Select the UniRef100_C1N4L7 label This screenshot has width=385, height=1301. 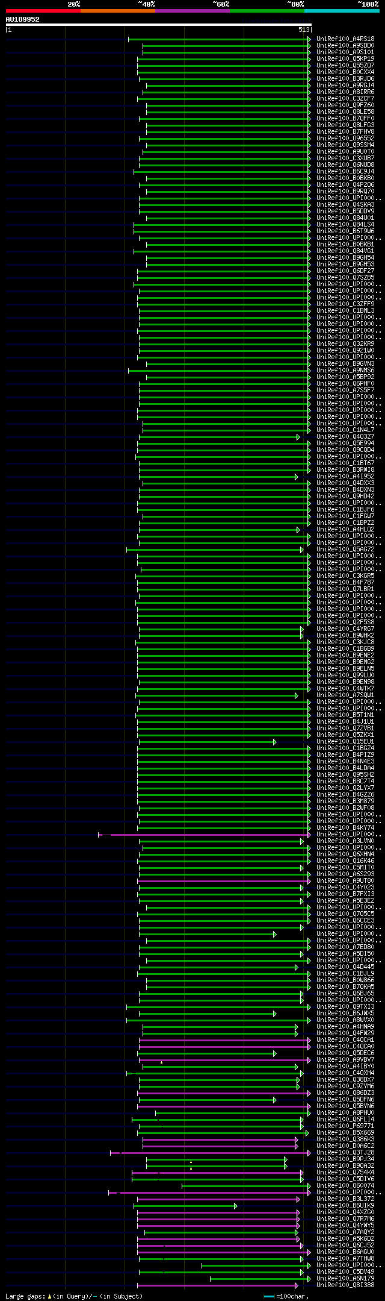click(x=345, y=430)
